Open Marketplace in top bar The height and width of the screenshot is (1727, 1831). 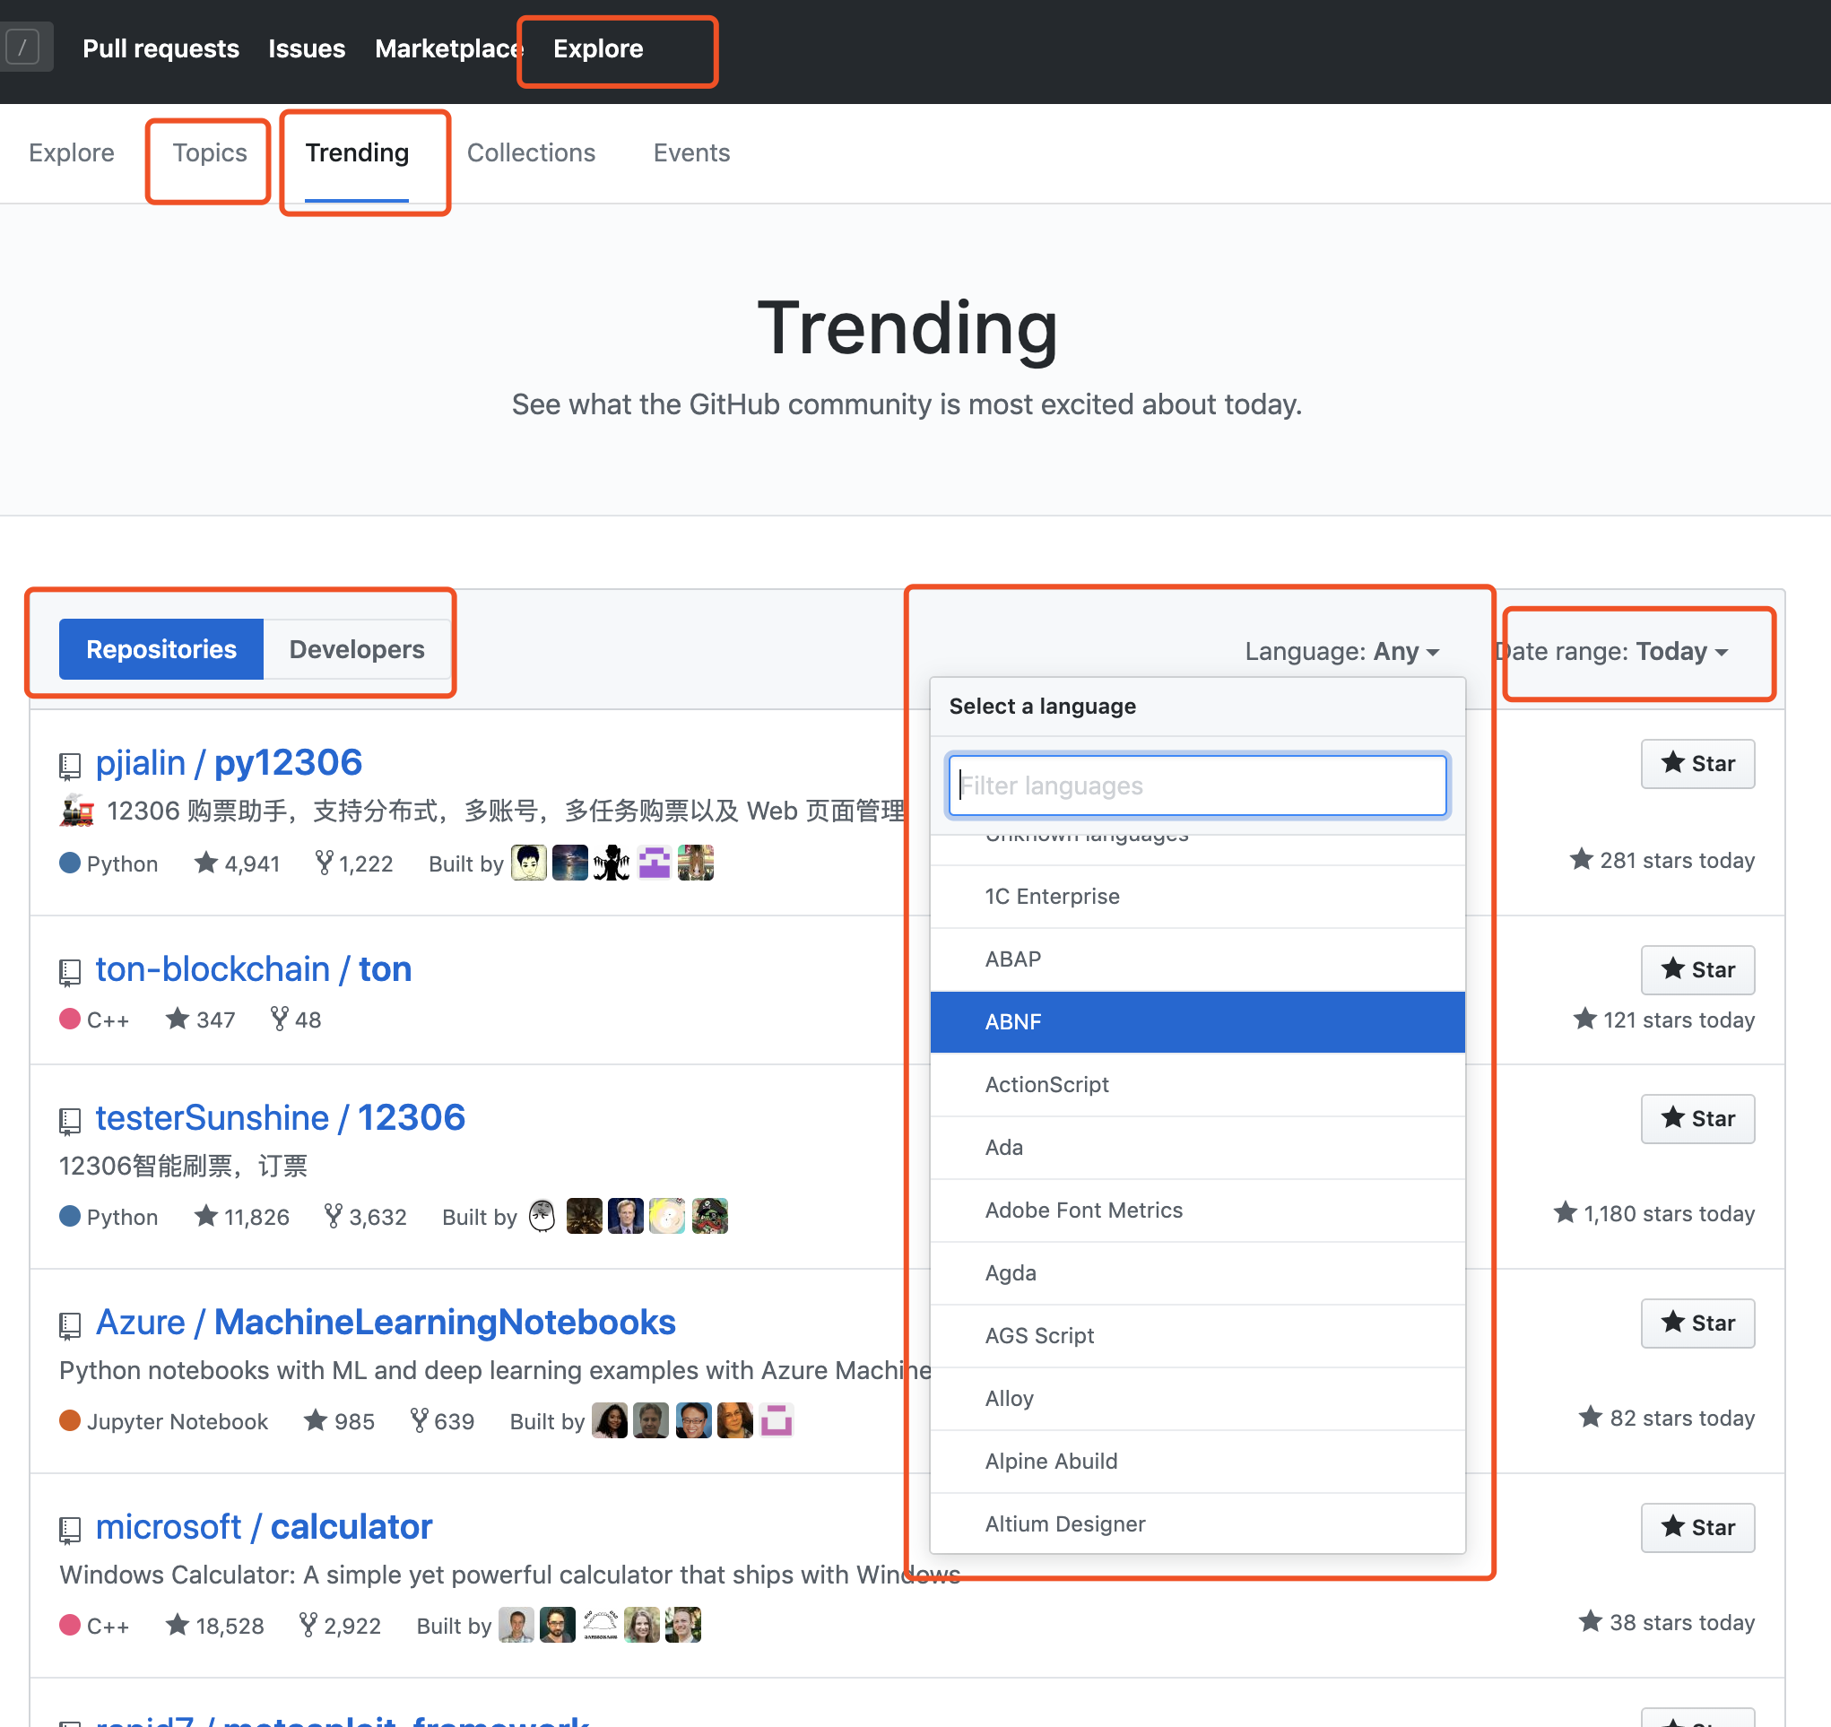point(448,48)
